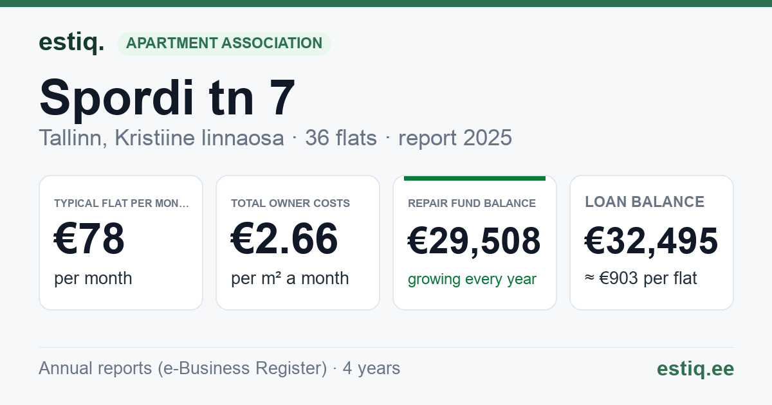Click the €78 value

(89, 239)
